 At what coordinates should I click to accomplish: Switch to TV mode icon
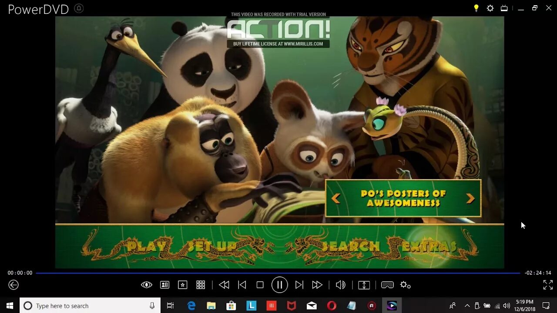504,8
